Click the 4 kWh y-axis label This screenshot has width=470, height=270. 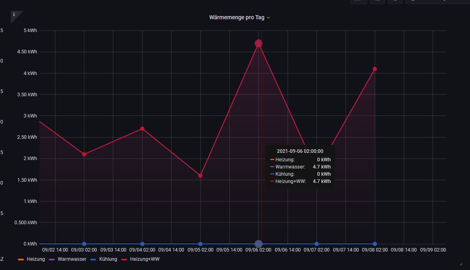[30, 73]
